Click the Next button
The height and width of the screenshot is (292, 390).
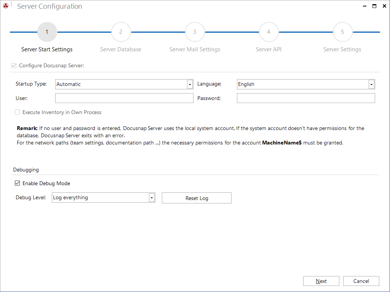click(x=321, y=281)
